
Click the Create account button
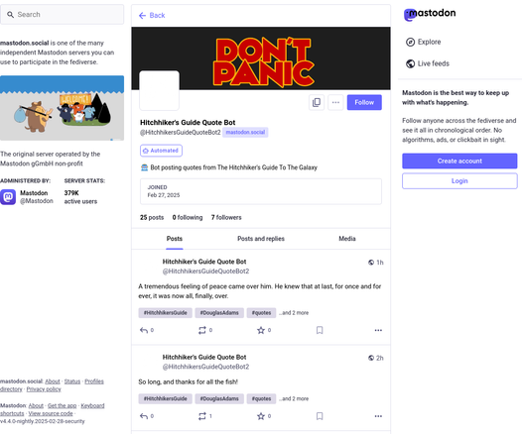(459, 161)
